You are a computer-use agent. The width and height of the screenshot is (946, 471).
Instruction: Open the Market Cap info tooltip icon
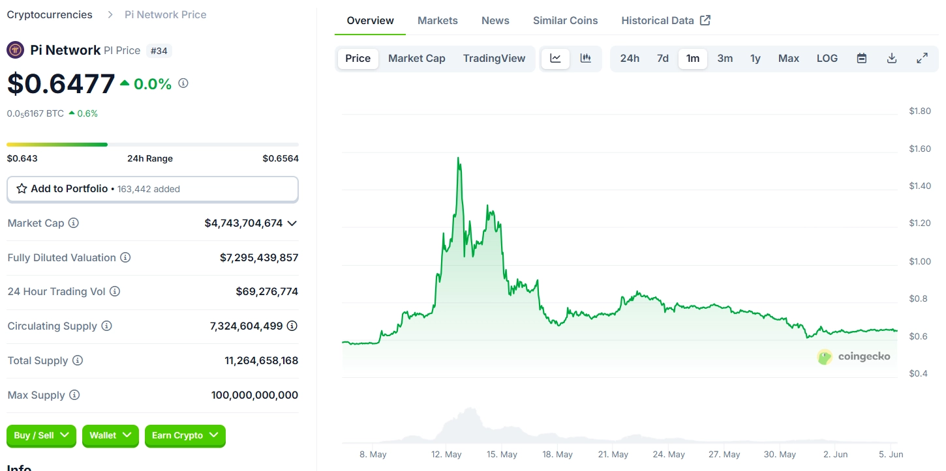coord(74,223)
